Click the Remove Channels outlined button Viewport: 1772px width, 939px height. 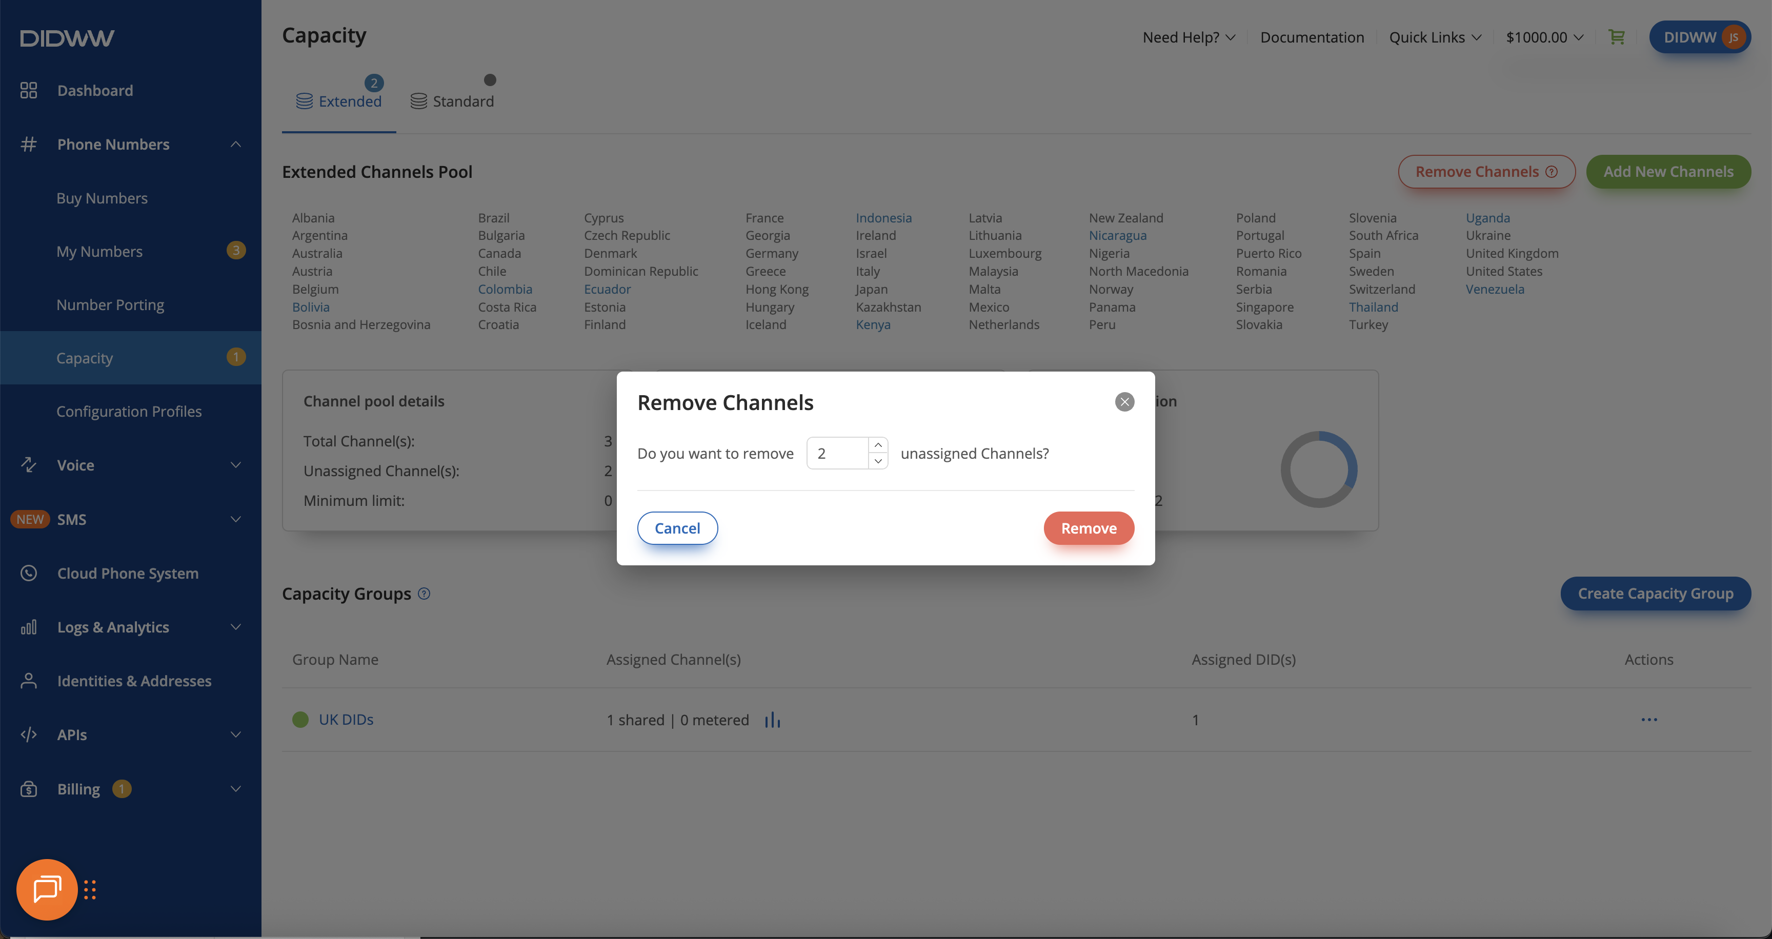tap(1486, 172)
